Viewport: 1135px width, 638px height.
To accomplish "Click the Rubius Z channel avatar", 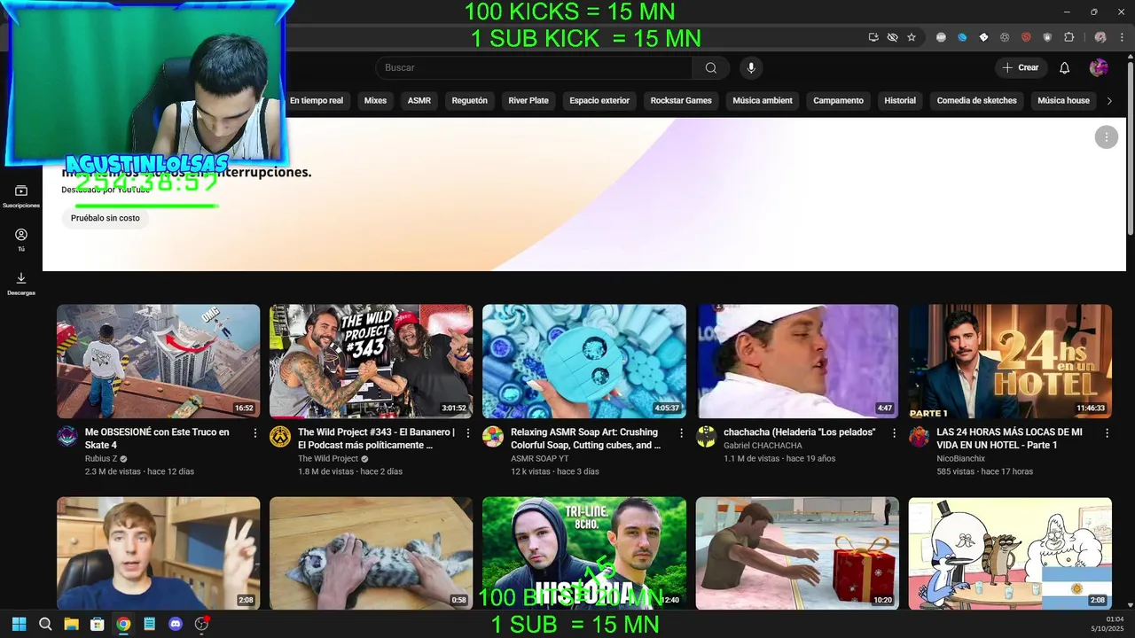I will coord(67,436).
